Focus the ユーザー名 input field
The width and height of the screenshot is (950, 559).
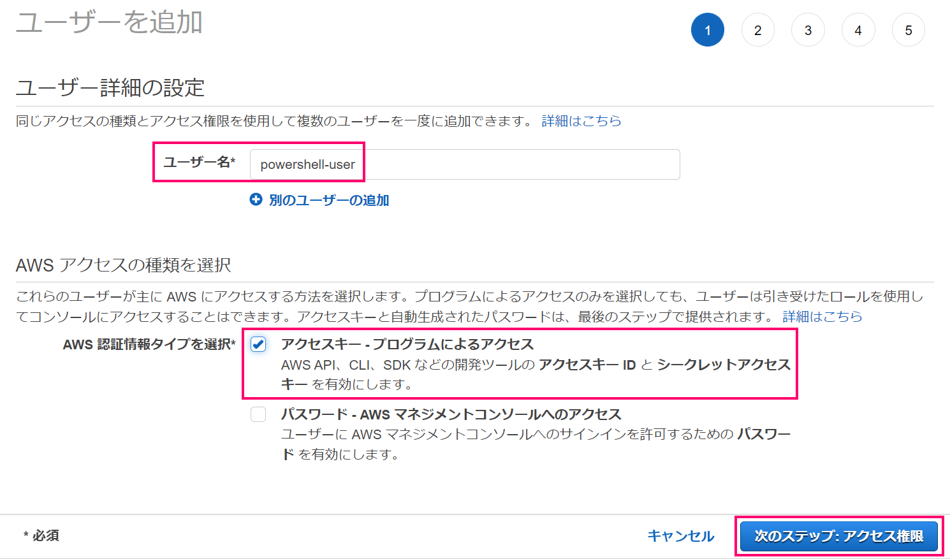tap(465, 164)
